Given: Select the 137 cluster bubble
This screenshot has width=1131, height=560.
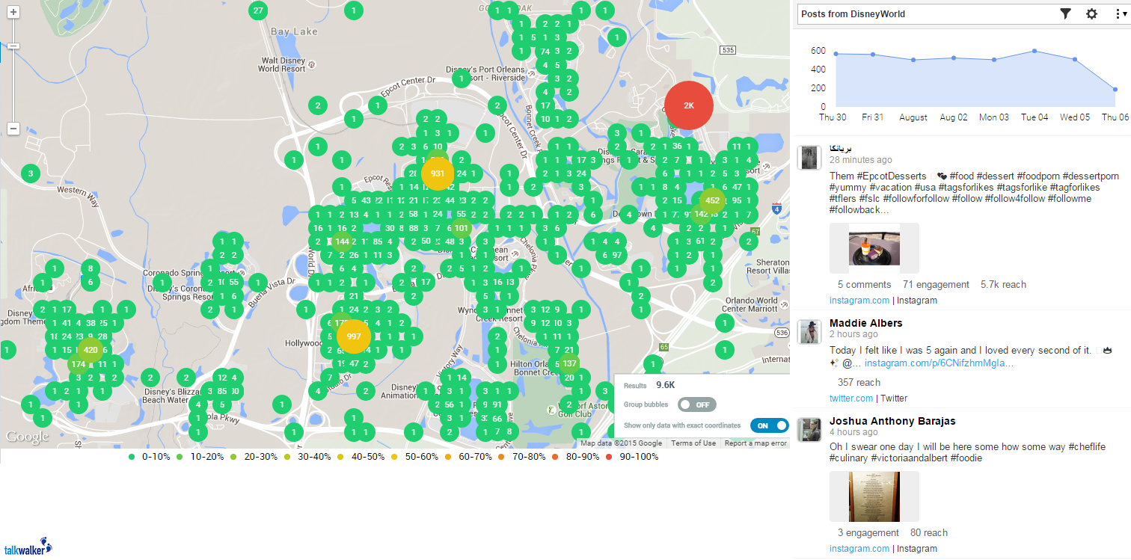Looking at the screenshot, I should pos(569,364).
